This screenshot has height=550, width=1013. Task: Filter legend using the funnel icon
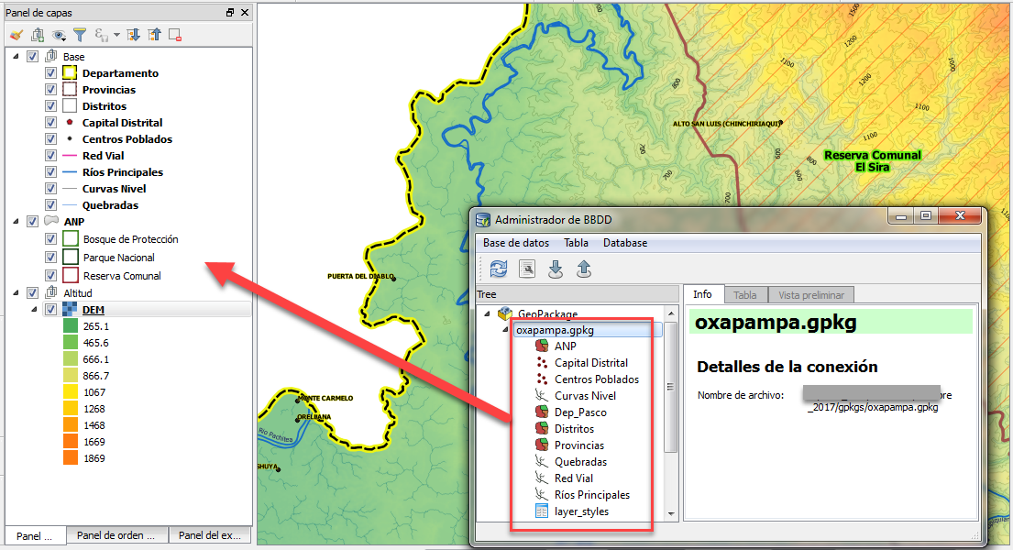(81, 34)
